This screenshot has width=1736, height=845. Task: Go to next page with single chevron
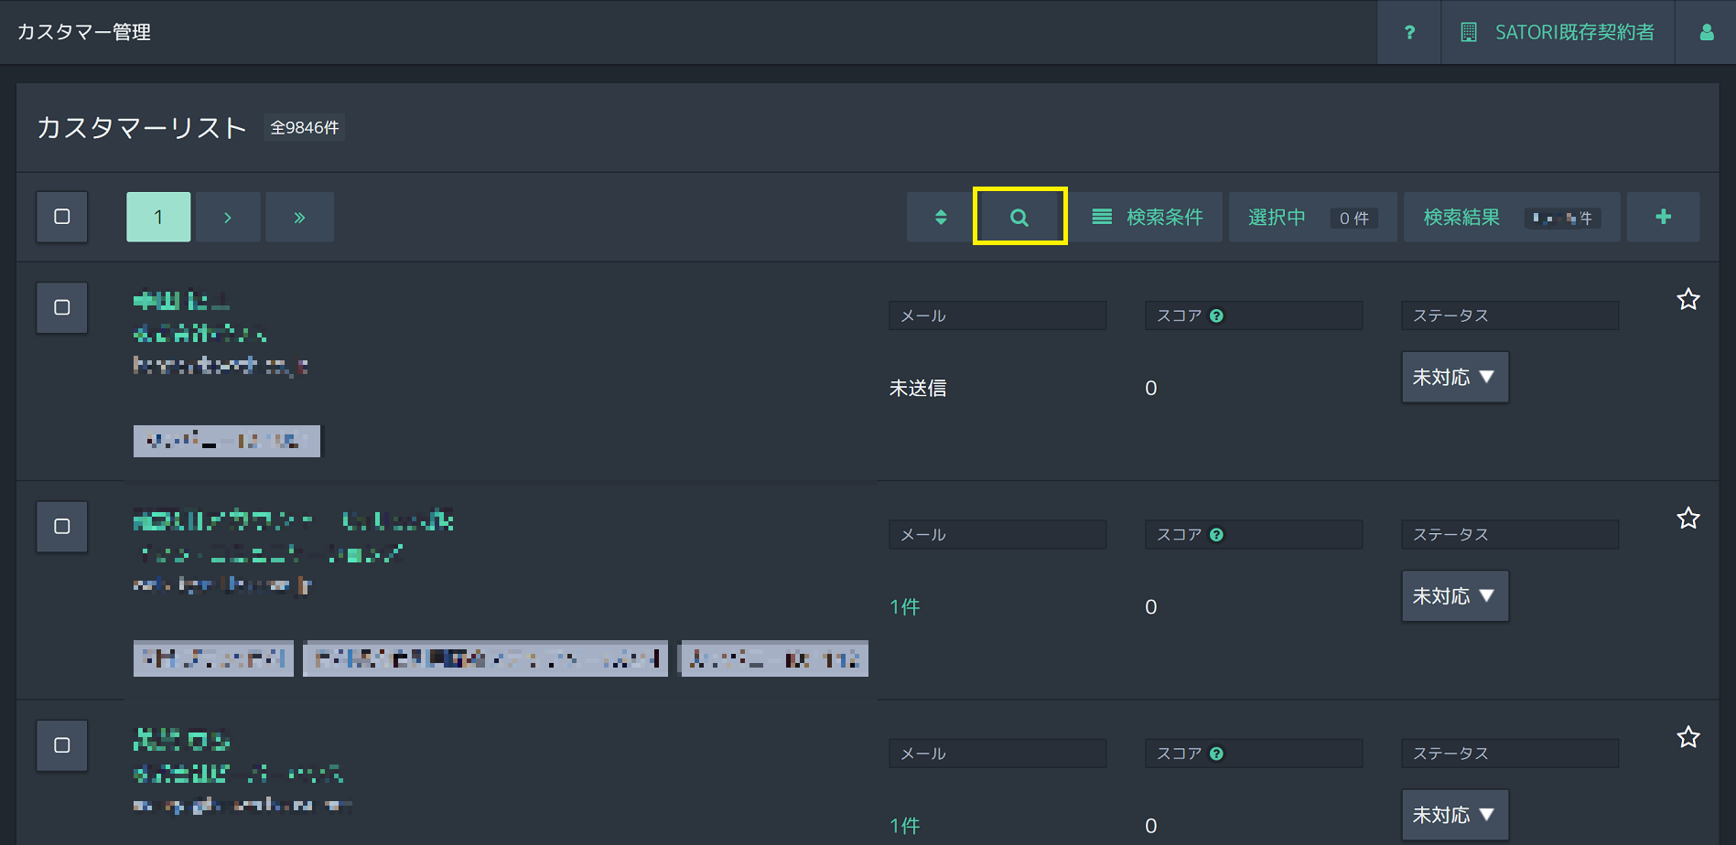(228, 217)
